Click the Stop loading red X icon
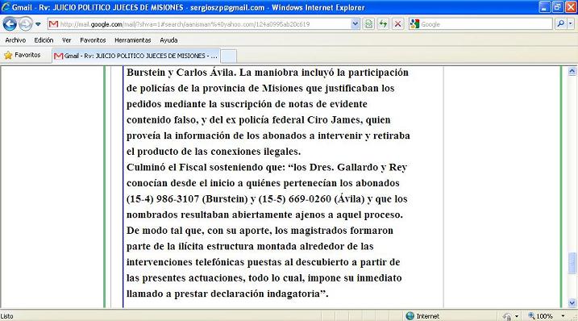The width and height of the screenshot is (578, 321). pos(397,24)
